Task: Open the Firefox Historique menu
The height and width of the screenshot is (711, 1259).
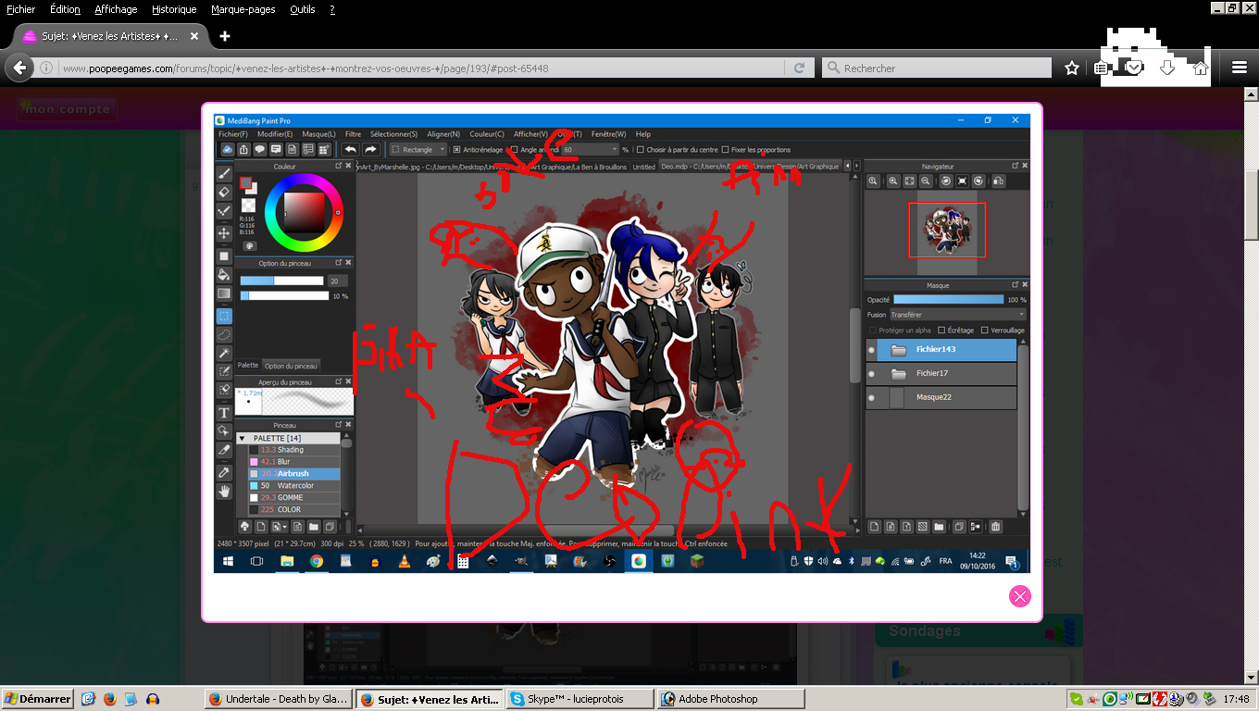Action: click(x=174, y=9)
